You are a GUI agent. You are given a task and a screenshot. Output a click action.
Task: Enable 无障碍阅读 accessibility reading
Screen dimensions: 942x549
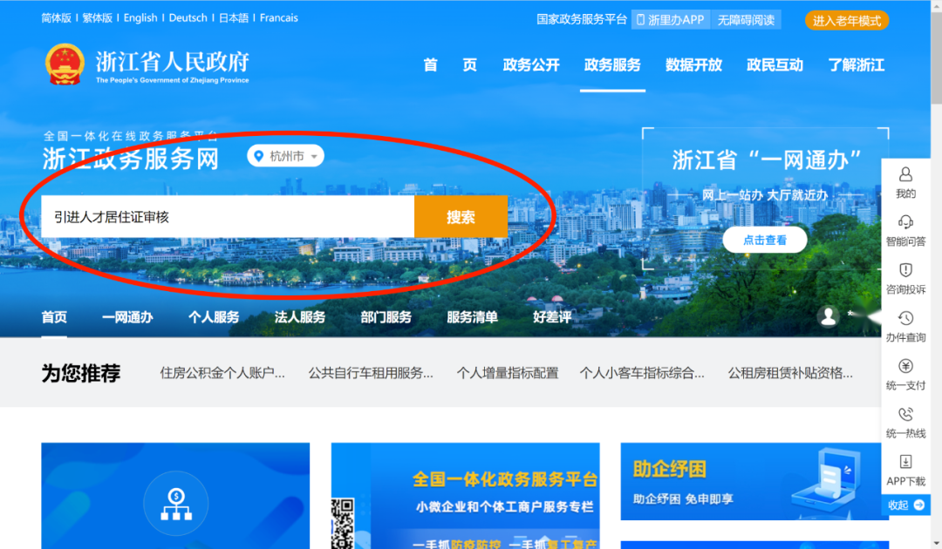point(746,20)
